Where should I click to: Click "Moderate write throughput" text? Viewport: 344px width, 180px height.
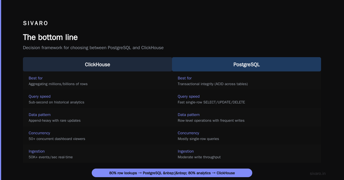[199, 157]
